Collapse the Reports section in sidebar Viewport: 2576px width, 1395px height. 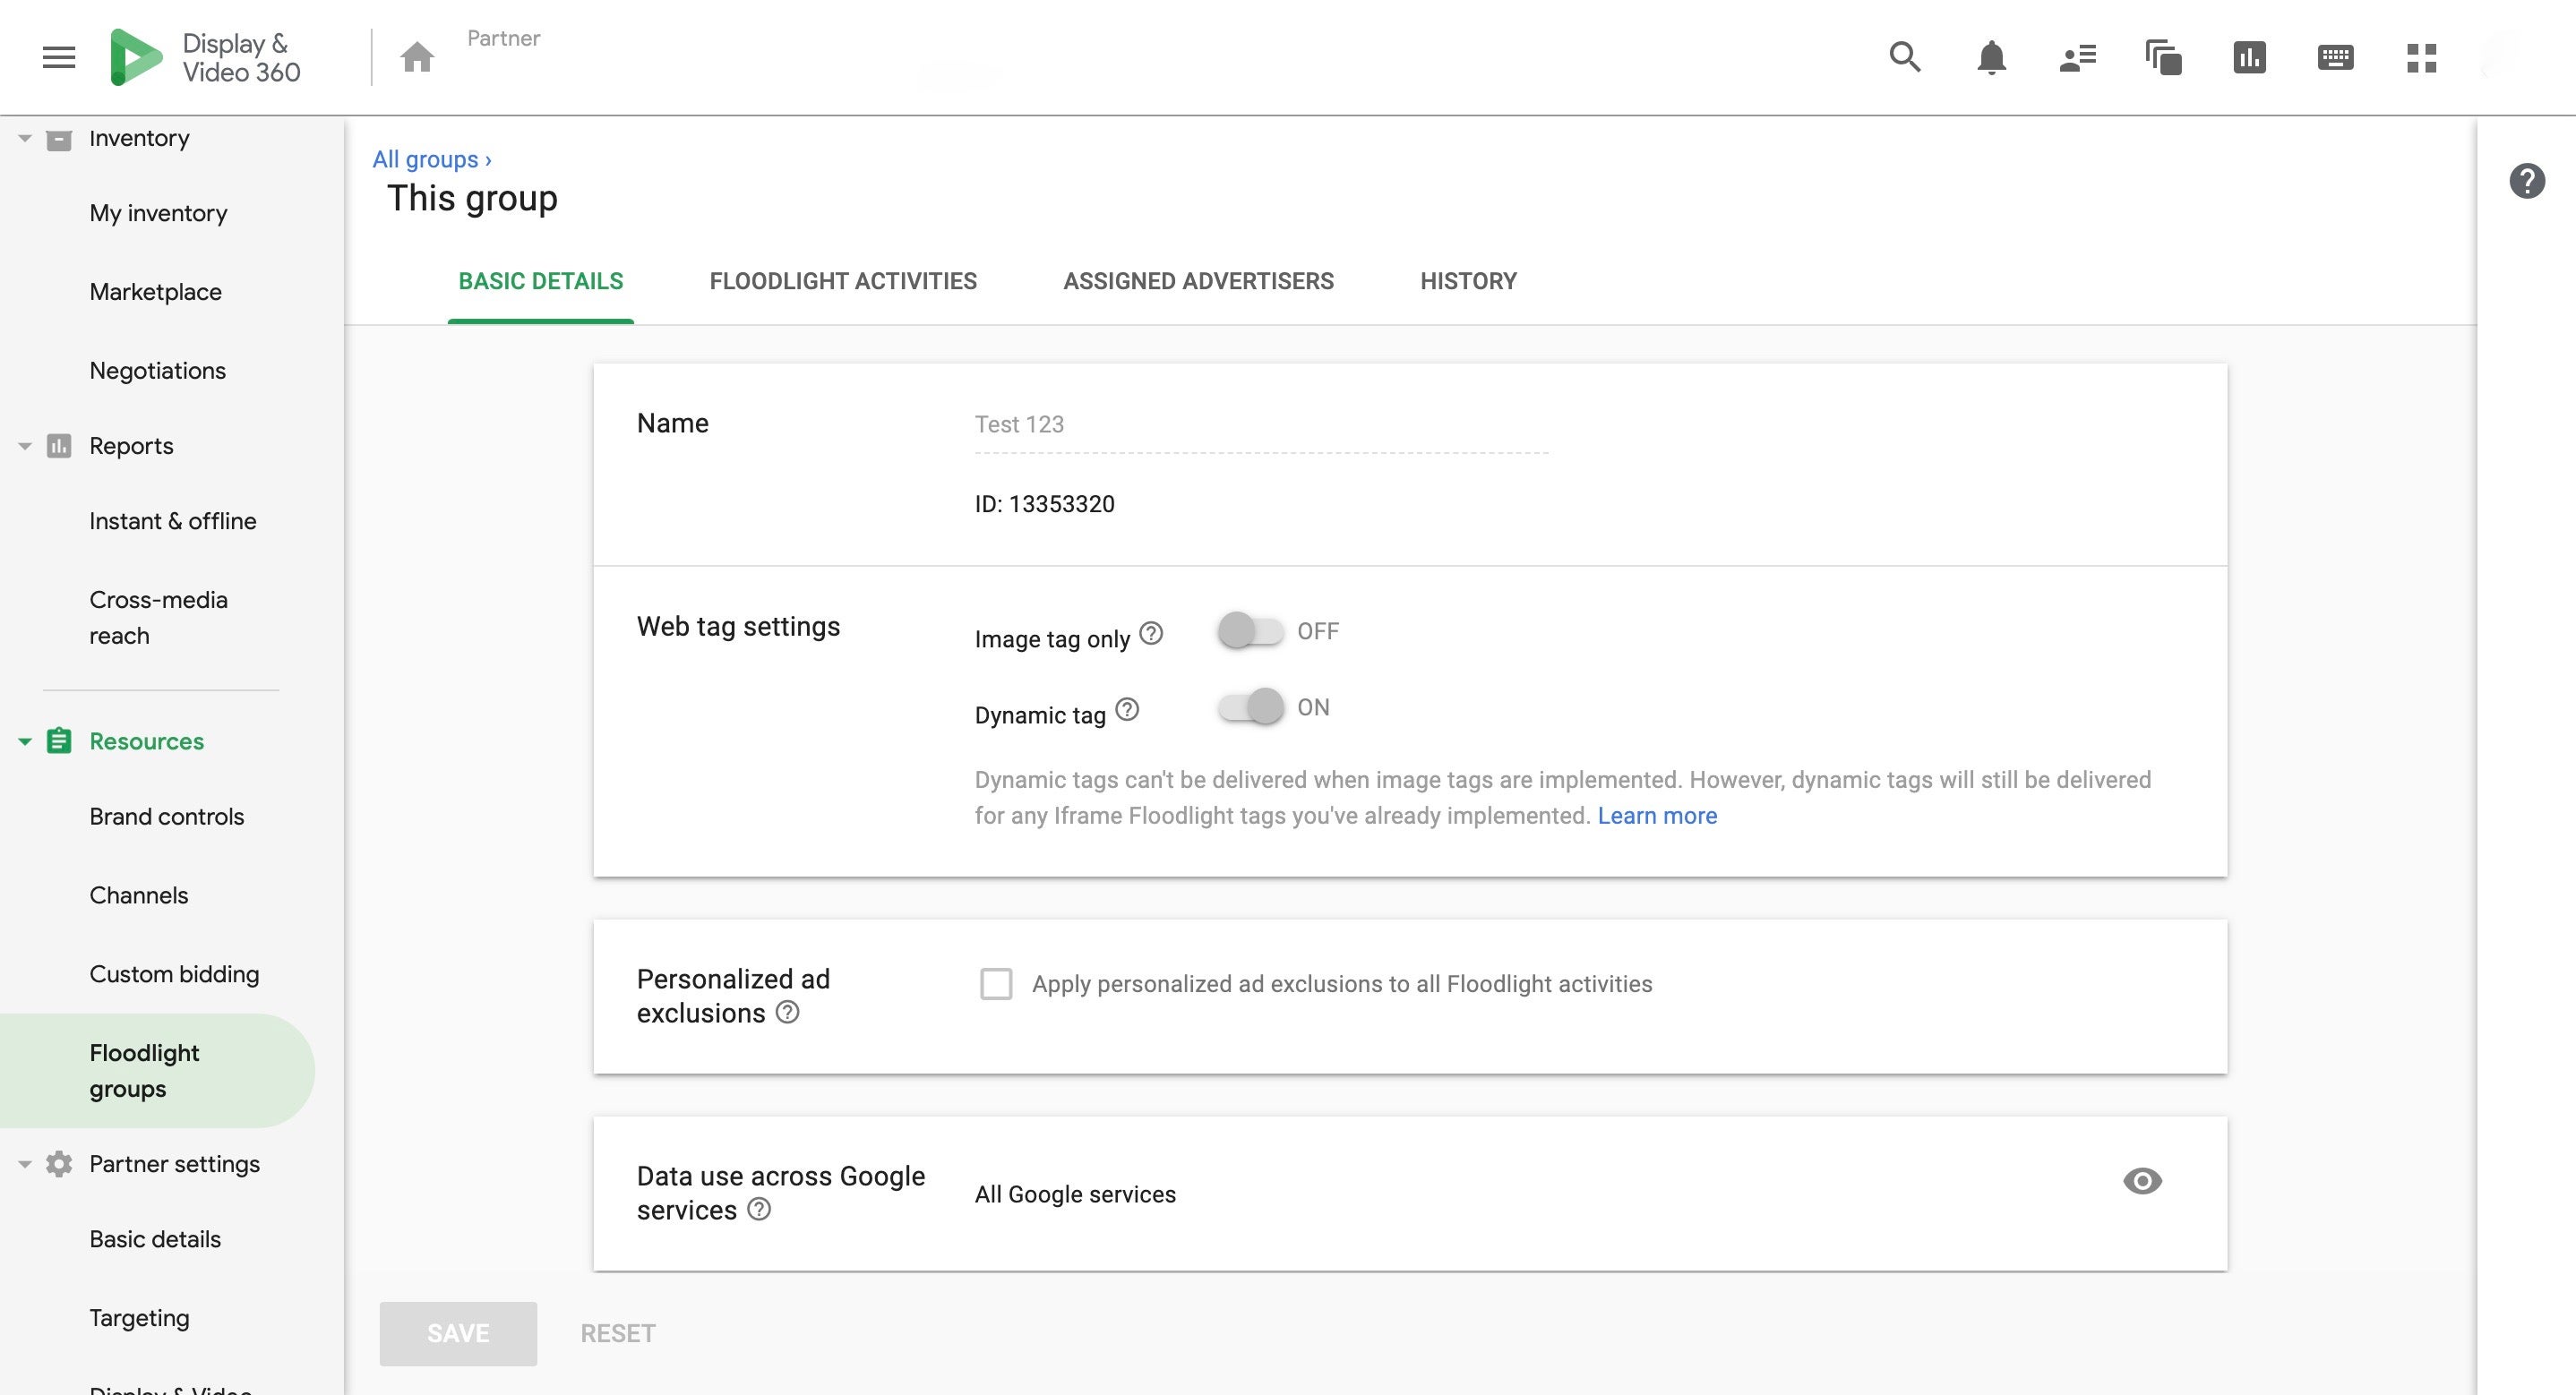pos(22,445)
